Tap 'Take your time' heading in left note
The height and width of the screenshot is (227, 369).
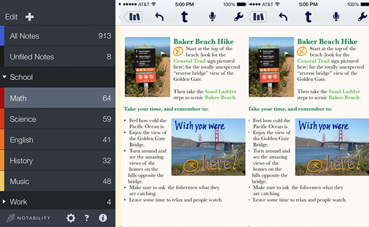coord(166,109)
